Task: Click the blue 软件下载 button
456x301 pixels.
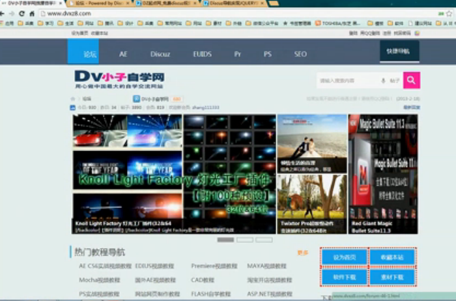Action: pyautogui.click(x=345, y=277)
